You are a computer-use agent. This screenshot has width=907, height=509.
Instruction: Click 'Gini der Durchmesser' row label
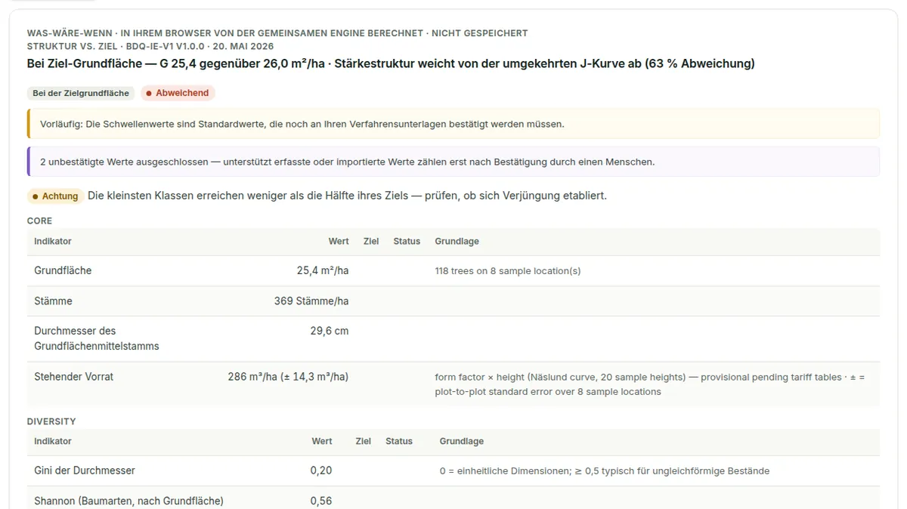click(x=85, y=470)
